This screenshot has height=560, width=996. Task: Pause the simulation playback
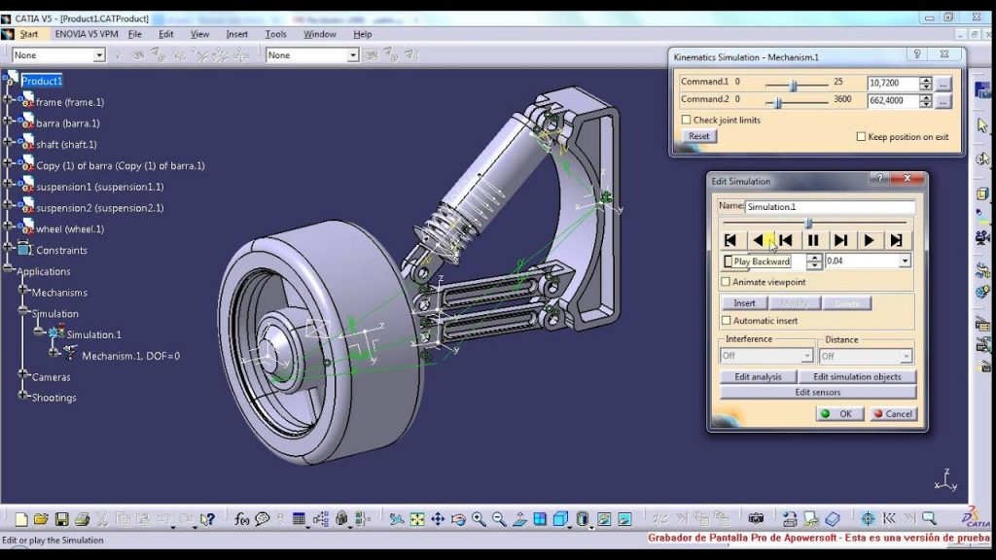813,240
